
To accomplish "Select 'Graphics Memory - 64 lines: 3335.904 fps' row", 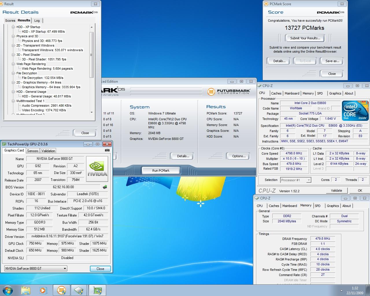I will tap(51, 87).
